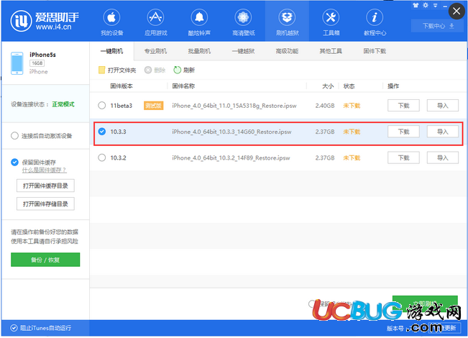Switch to the 一键越狱 tab
The height and width of the screenshot is (338, 468).
pyautogui.click(x=243, y=51)
